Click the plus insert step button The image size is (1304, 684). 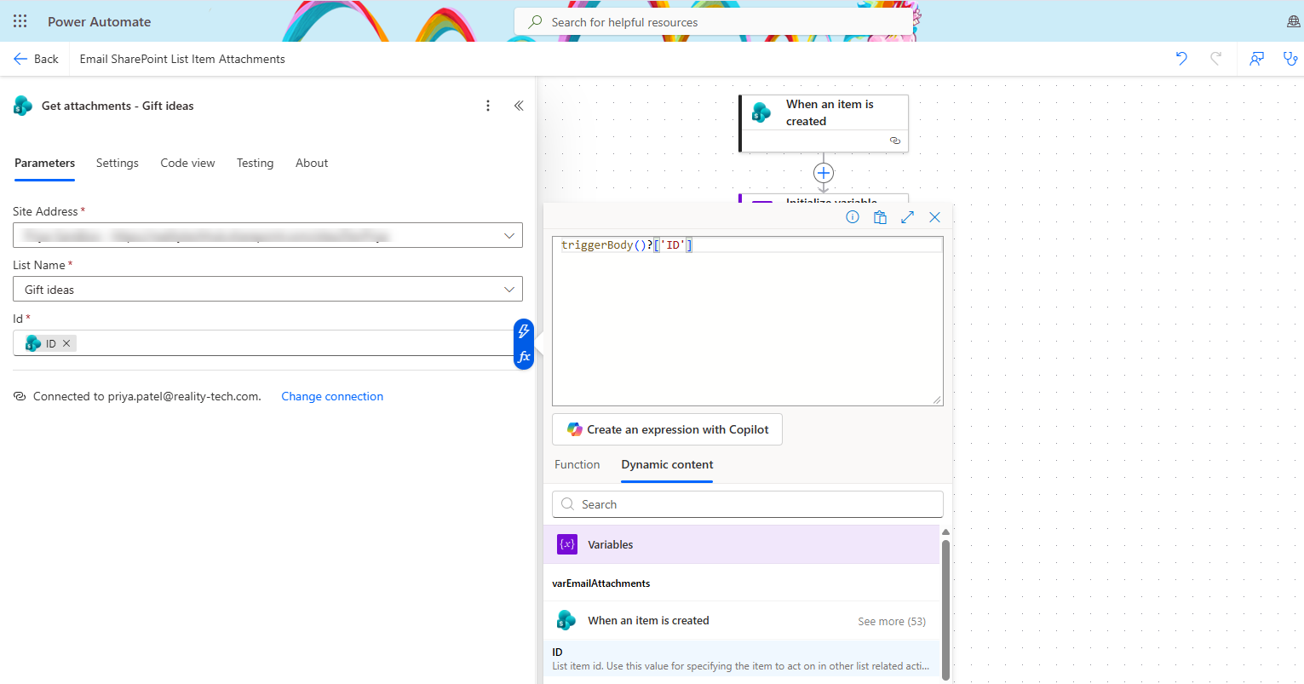pyautogui.click(x=824, y=173)
